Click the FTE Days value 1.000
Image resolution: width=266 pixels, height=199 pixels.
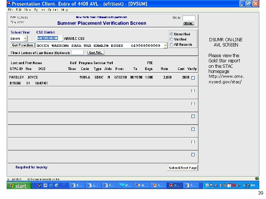[x=149, y=77]
